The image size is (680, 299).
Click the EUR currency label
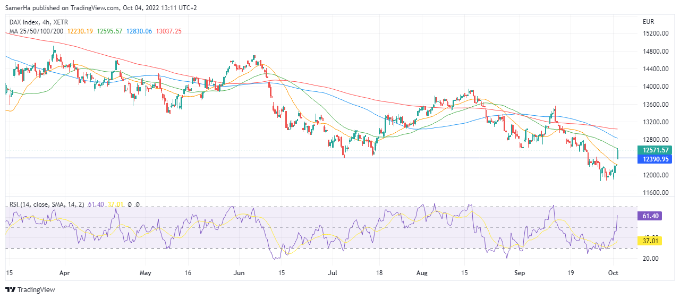[x=648, y=22]
